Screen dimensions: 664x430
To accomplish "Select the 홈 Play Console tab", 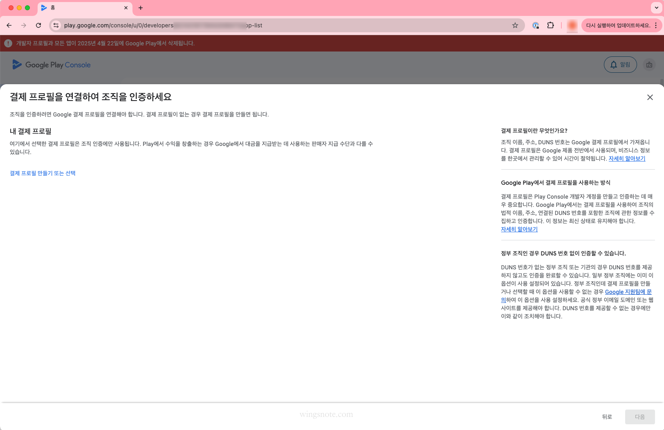I will coord(85,8).
